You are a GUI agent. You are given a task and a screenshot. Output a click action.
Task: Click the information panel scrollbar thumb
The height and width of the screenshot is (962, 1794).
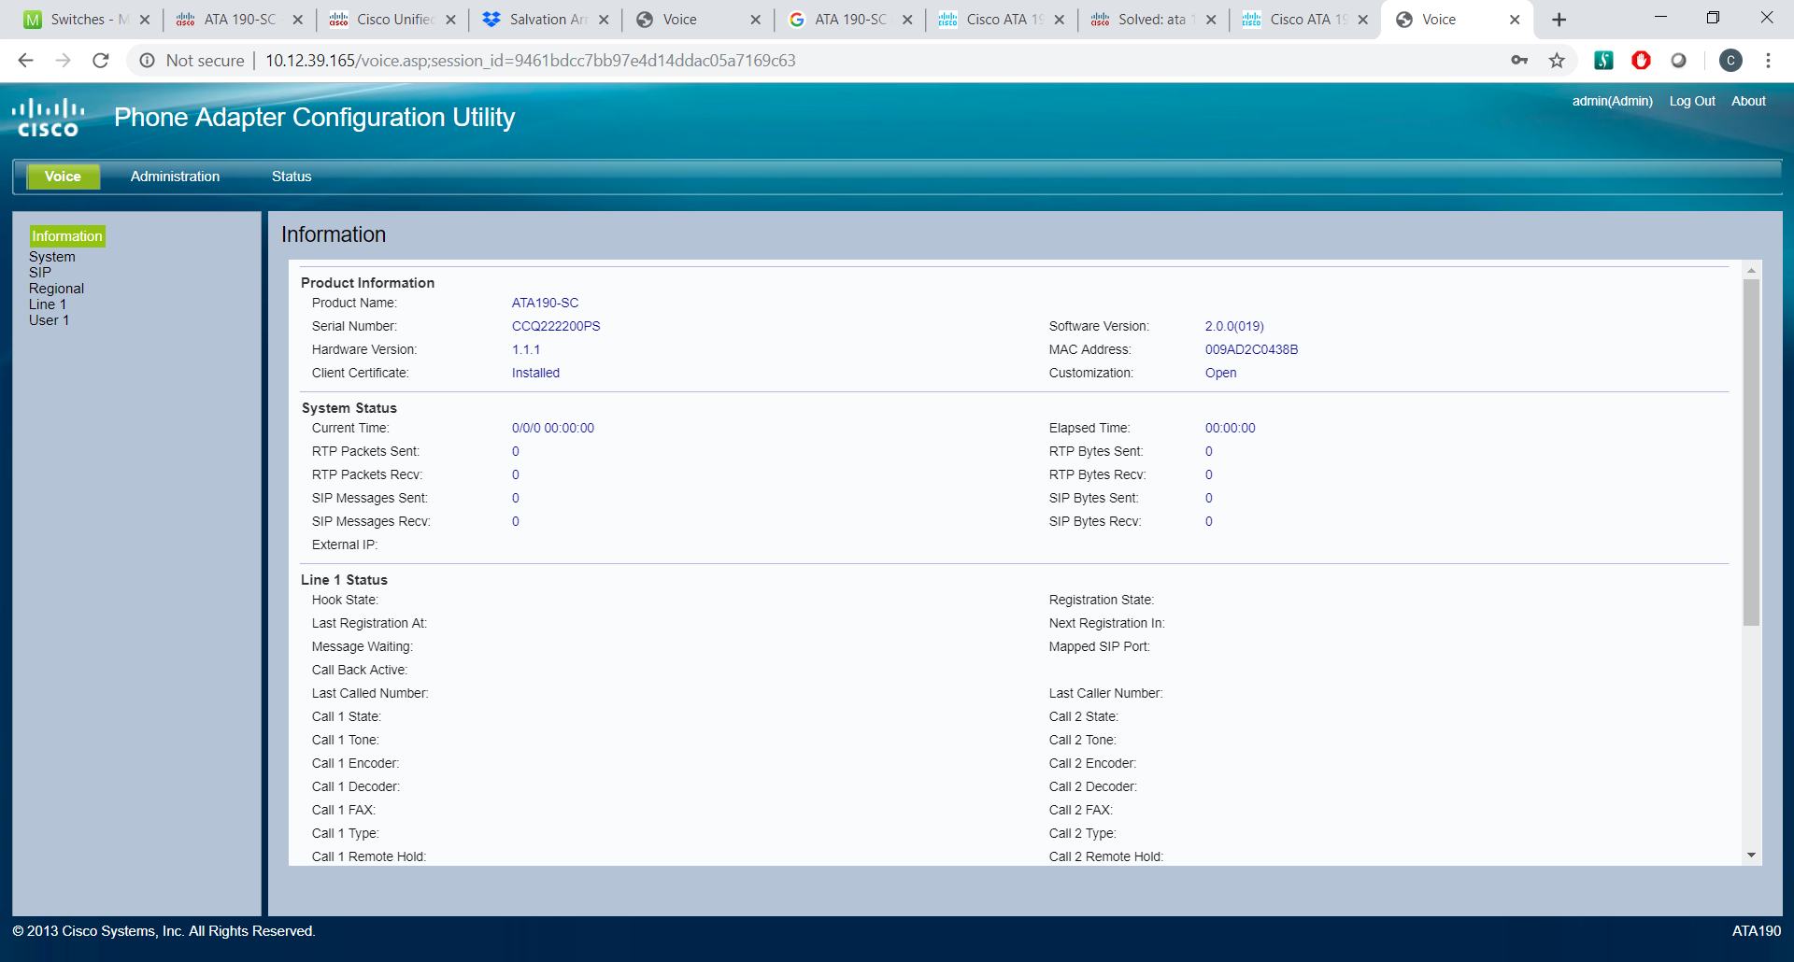coord(1751,452)
